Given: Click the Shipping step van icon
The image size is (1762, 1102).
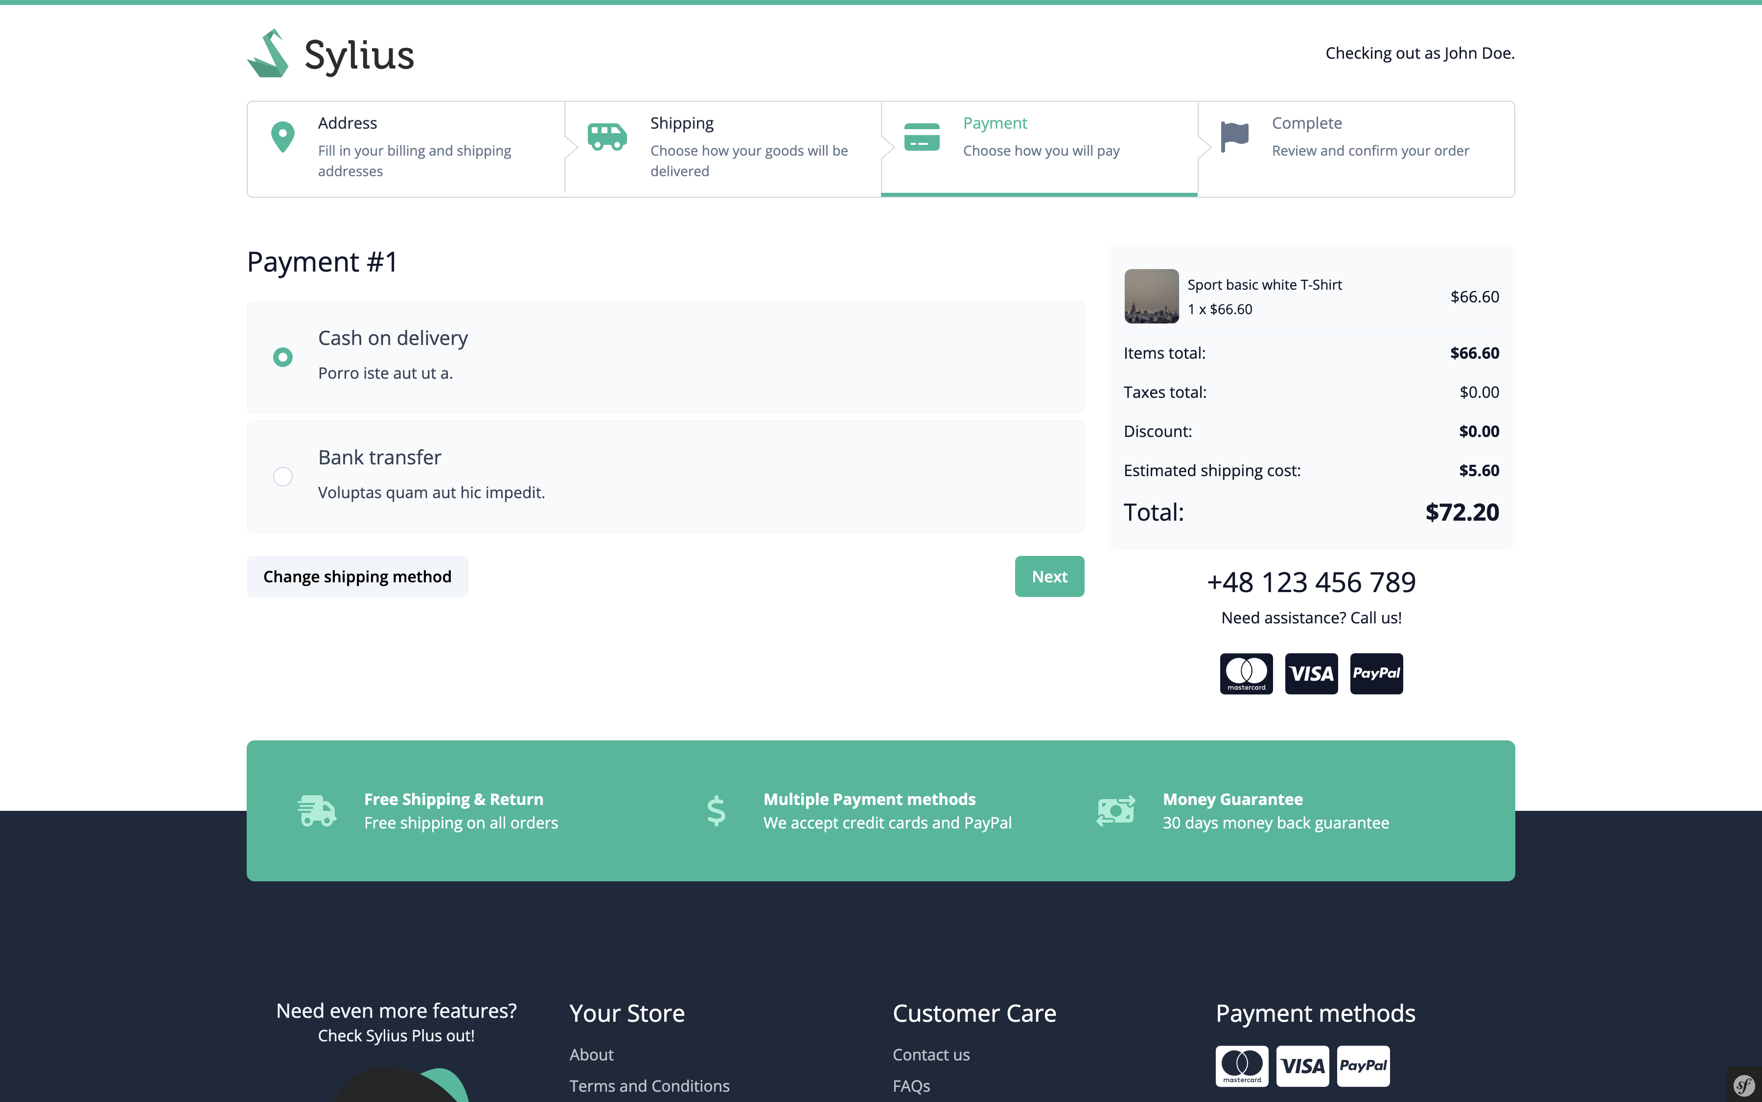Looking at the screenshot, I should pyautogui.click(x=606, y=137).
